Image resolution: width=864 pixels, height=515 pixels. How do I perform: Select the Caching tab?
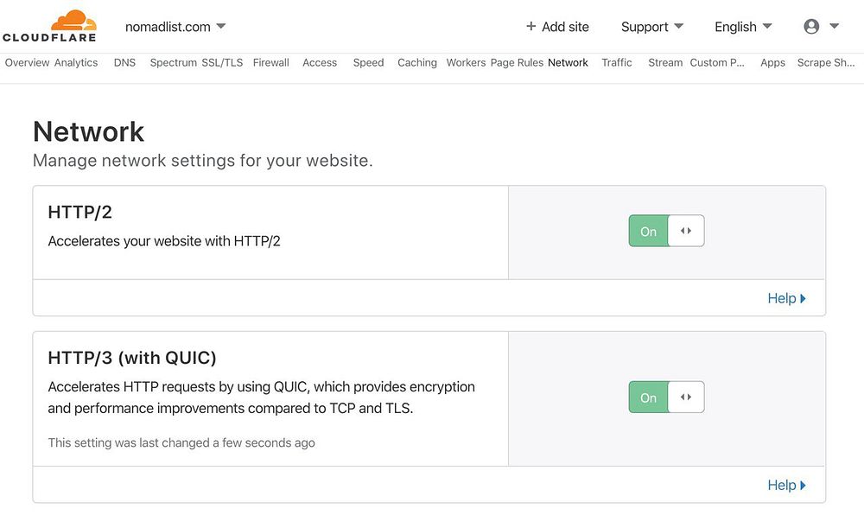pos(416,62)
